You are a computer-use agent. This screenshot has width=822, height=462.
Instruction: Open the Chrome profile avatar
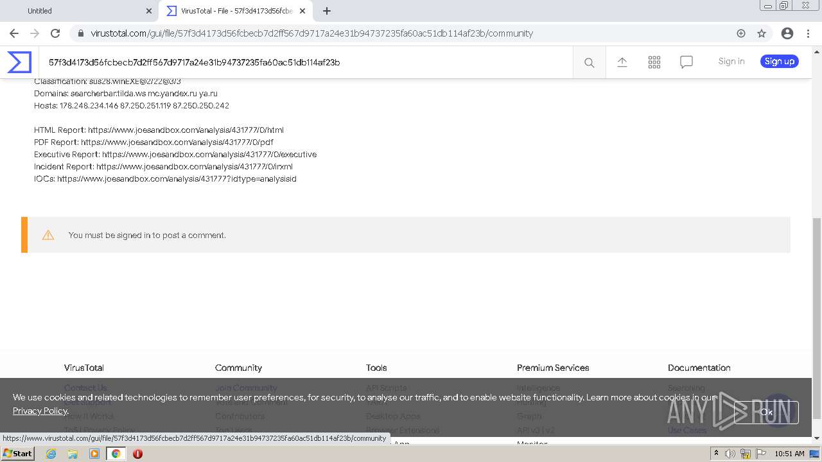tap(787, 33)
